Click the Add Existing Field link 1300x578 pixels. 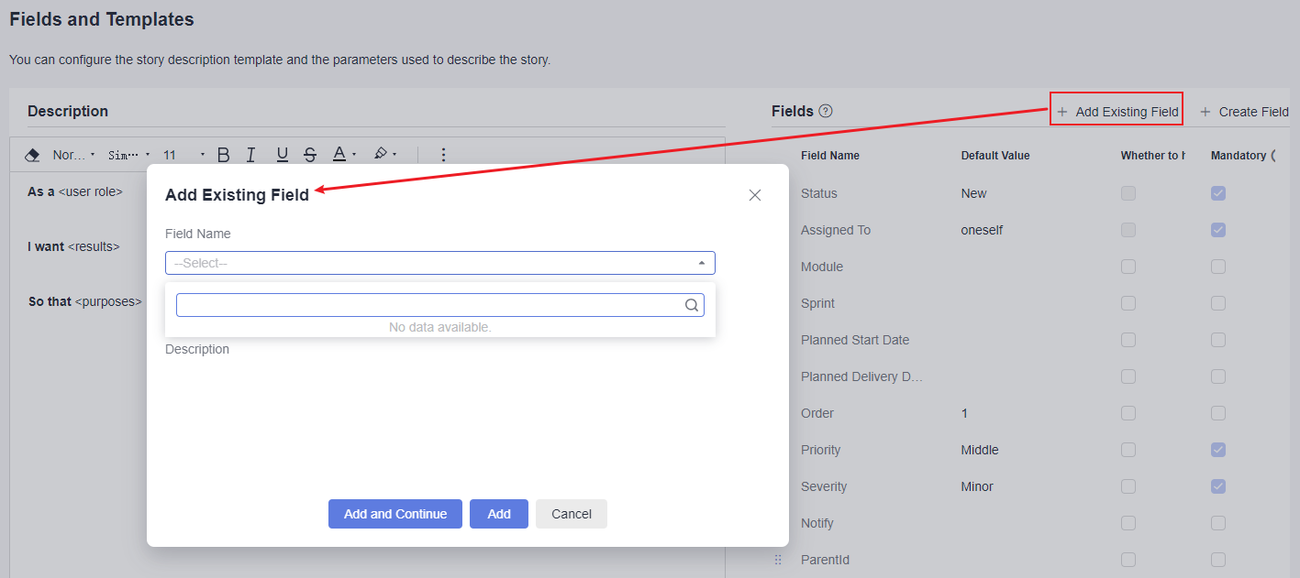pyautogui.click(x=1117, y=112)
